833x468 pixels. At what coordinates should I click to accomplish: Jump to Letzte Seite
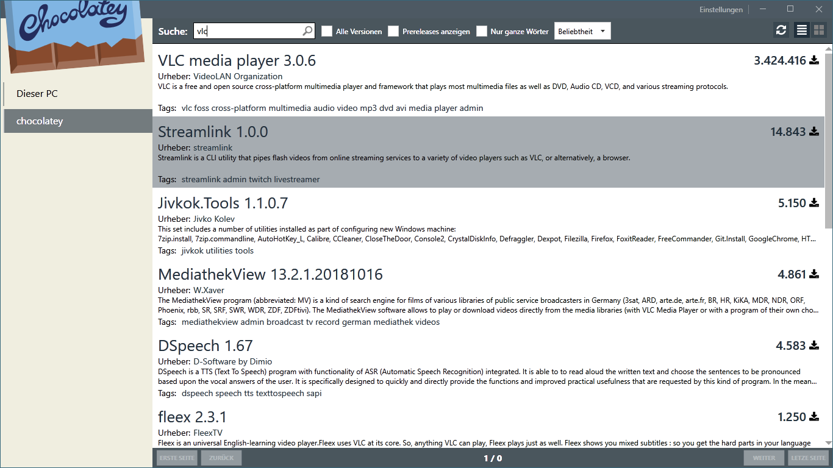[x=808, y=458]
